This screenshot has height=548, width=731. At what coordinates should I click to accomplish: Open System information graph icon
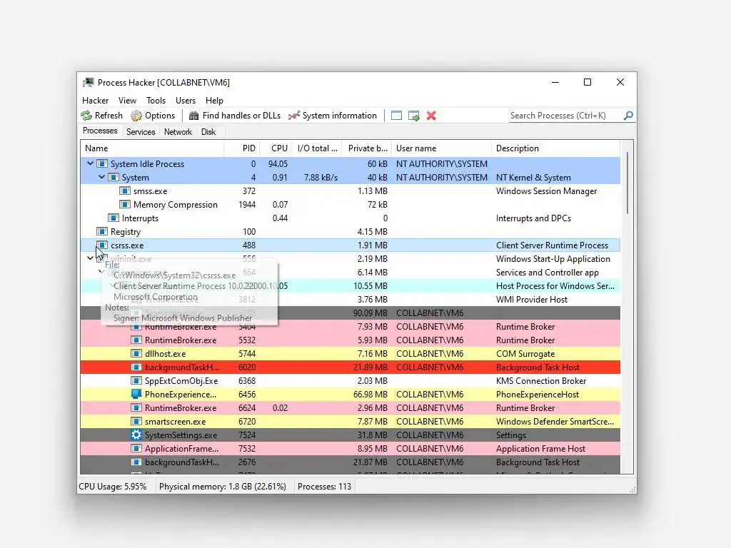pyautogui.click(x=293, y=116)
